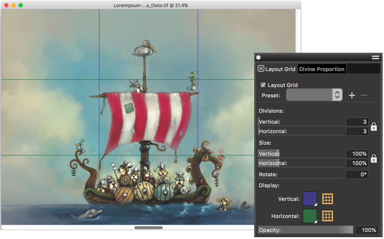The height and width of the screenshot is (239, 384).
Task: Click the Vertical grid display icon
Action: click(x=328, y=199)
